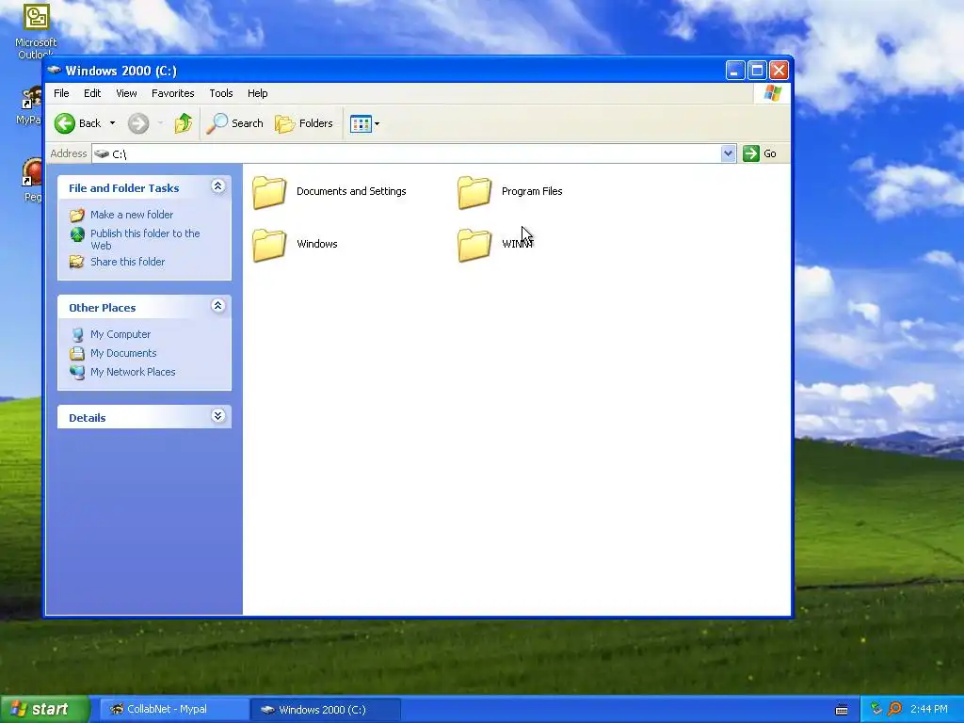The image size is (964, 723).
Task: Select the Documents and Settings folder icon
Action: [269, 192]
